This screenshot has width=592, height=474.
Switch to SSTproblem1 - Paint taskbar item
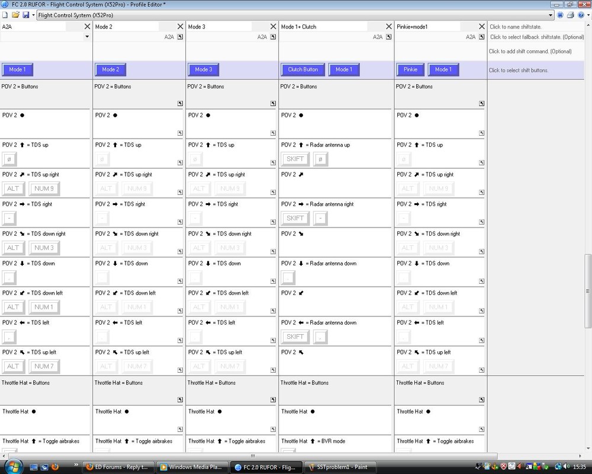click(x=341, y=467)
